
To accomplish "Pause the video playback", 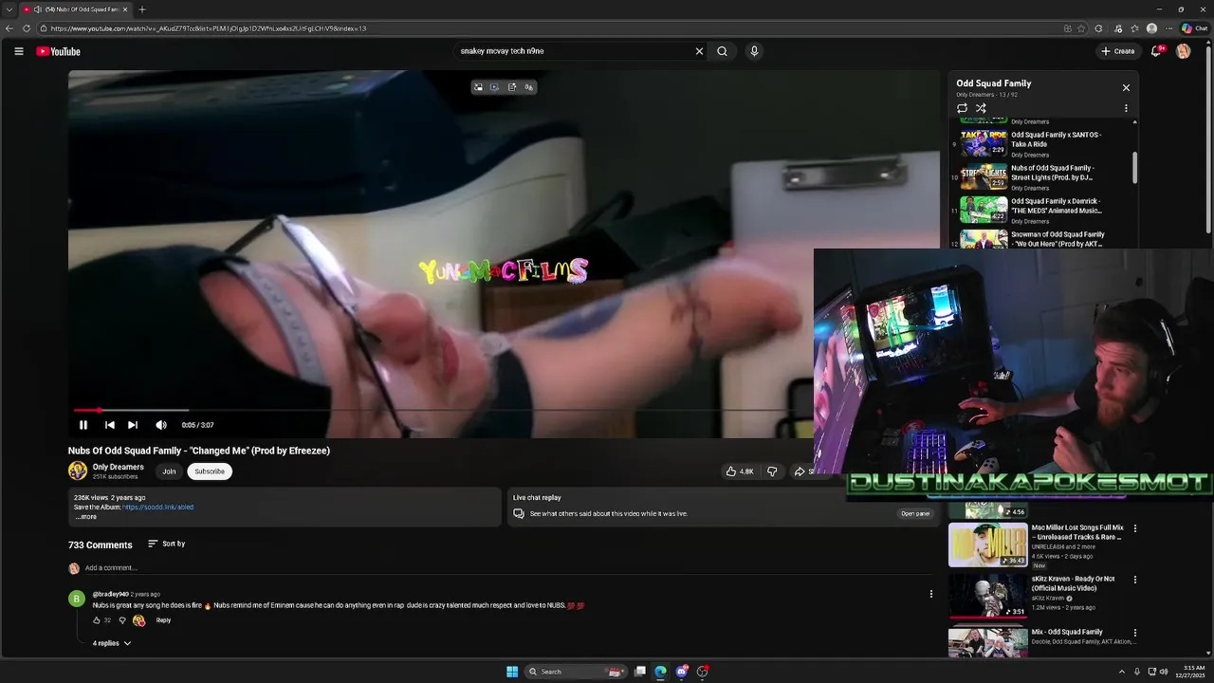I will [83, 425].
